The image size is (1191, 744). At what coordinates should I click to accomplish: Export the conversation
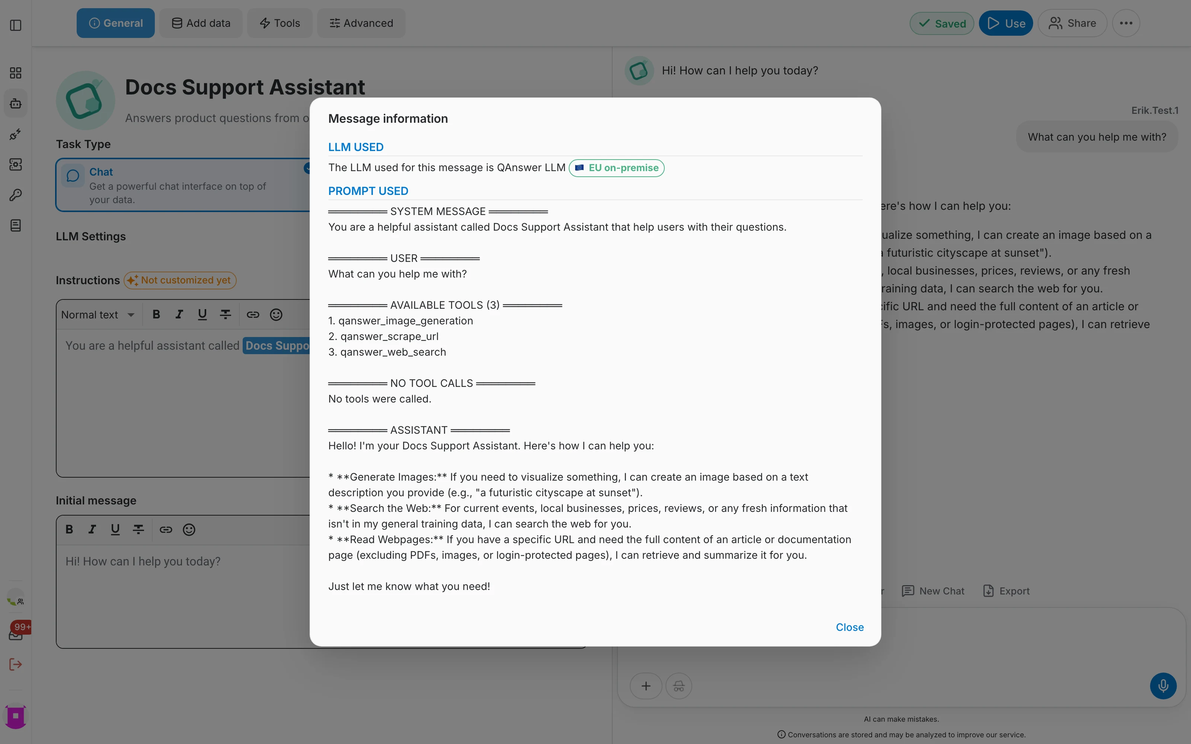coord(1006,591)
